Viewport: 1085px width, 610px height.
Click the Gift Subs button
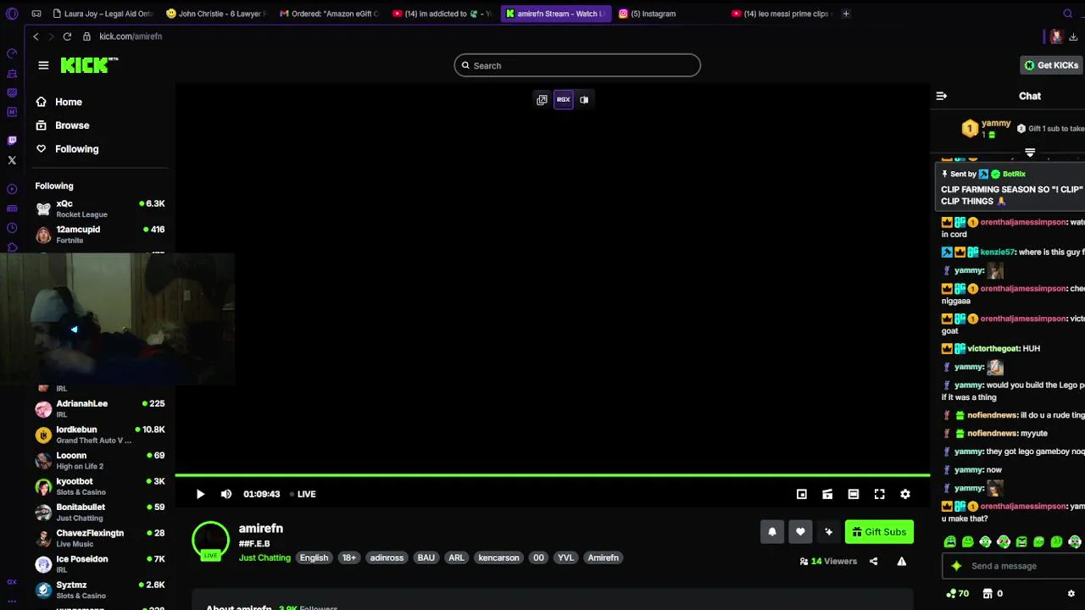click(x=879, y=532)
